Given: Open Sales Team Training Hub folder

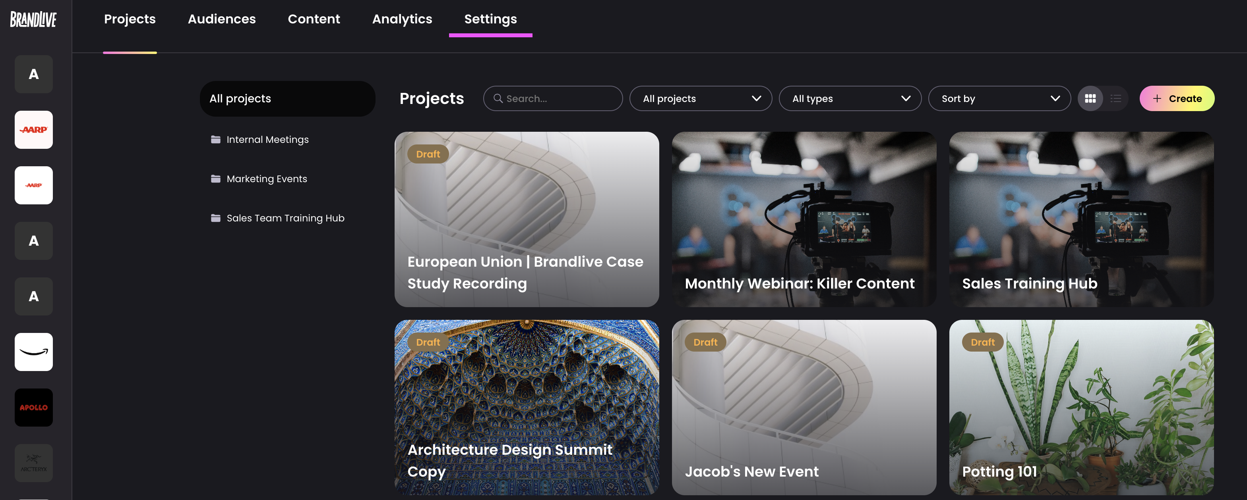Looking at the screenshot, I should coord(285,218).
